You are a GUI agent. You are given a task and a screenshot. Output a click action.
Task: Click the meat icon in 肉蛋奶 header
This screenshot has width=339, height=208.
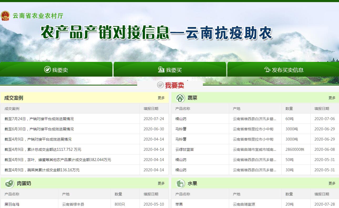tap(9, 183)
